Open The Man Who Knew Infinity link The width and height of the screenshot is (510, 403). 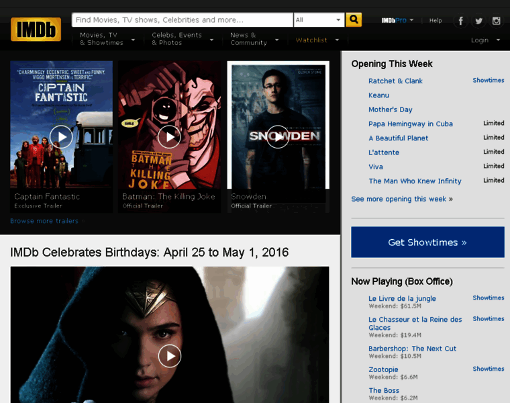pos(415,181)
